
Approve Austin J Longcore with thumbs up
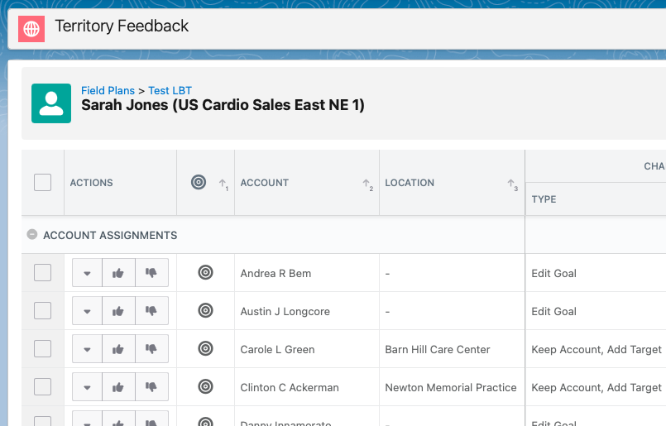(x=118, y=311)
